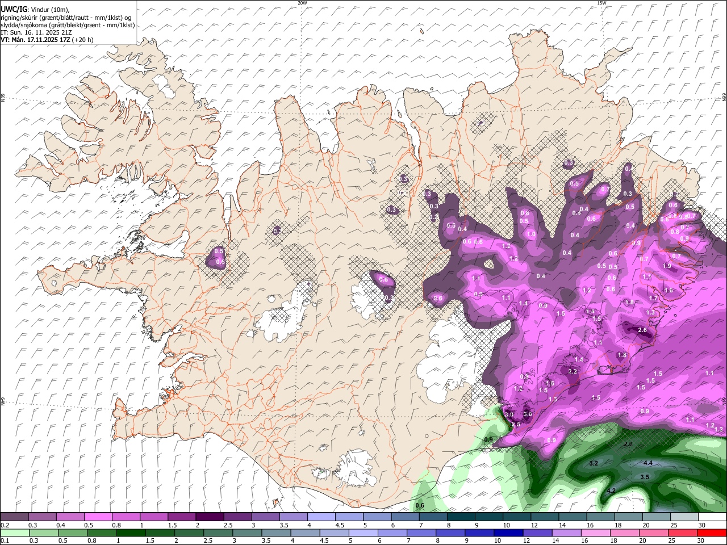Viewport: 727px width, 545px height.
Task: Click the white '1.9' snow value label
Action: coord(667,266)
